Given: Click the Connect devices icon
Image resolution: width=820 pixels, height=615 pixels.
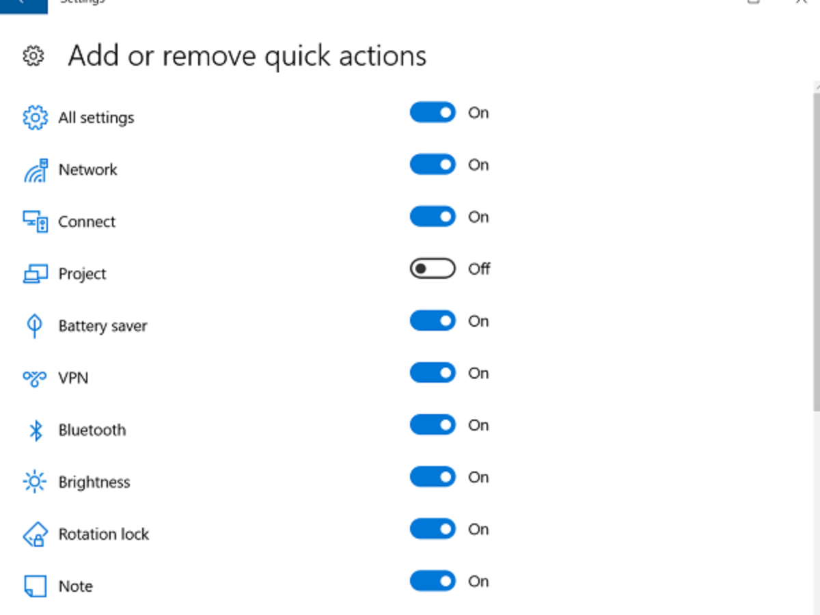Looking at the screenshot, I should (x=35, y=221).
